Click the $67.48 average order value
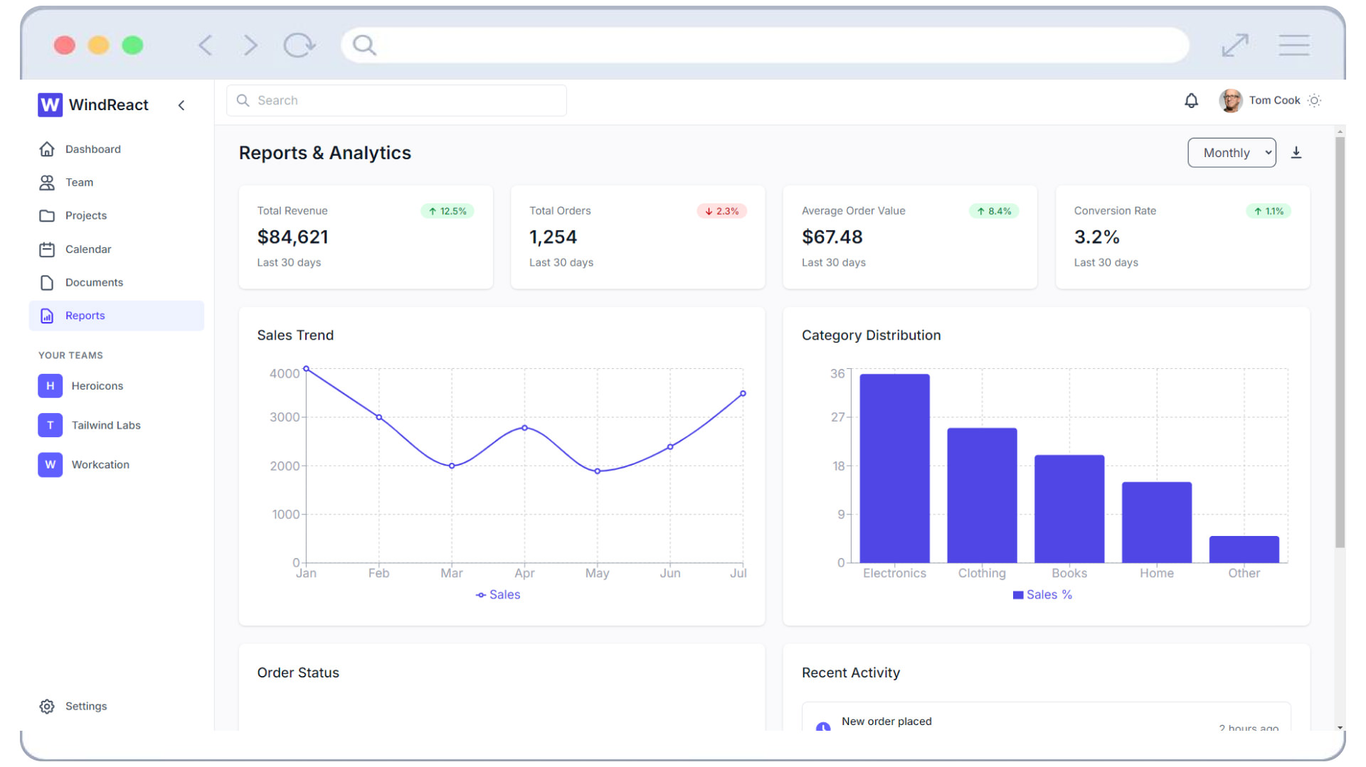1366x767 pixels. click(x=832, y=237)
